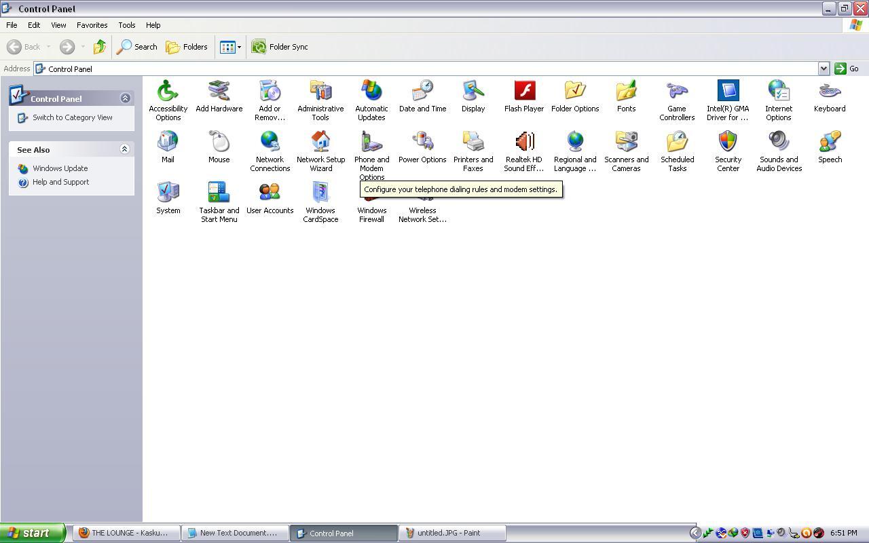Open Network Connections icon
Image resolution: width=869 pixels, height=543 pixels.
click(270, 141)
